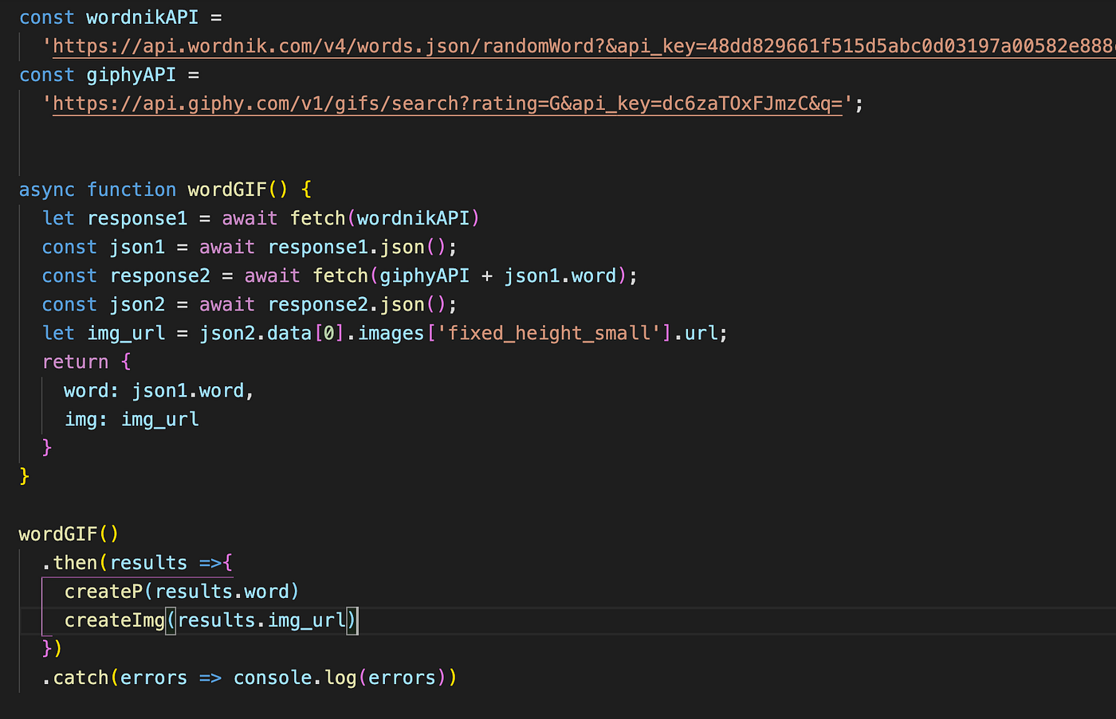
Task: Click the json2 constant declaration
Action: 137,303
